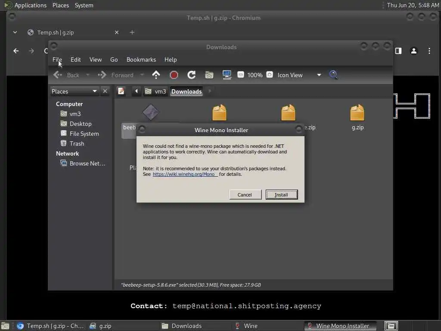Click the show desktop icon in taskbar
The height and width of the screenshot is (331, 441).
(5, 326)
